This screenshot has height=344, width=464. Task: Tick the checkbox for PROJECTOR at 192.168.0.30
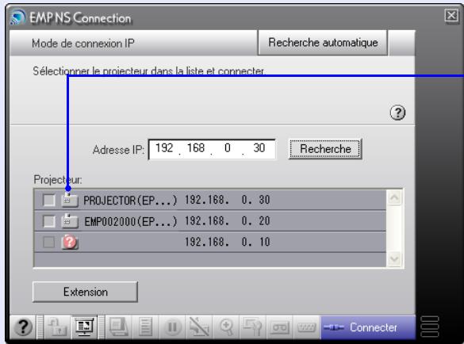click(x=49, y=201)
